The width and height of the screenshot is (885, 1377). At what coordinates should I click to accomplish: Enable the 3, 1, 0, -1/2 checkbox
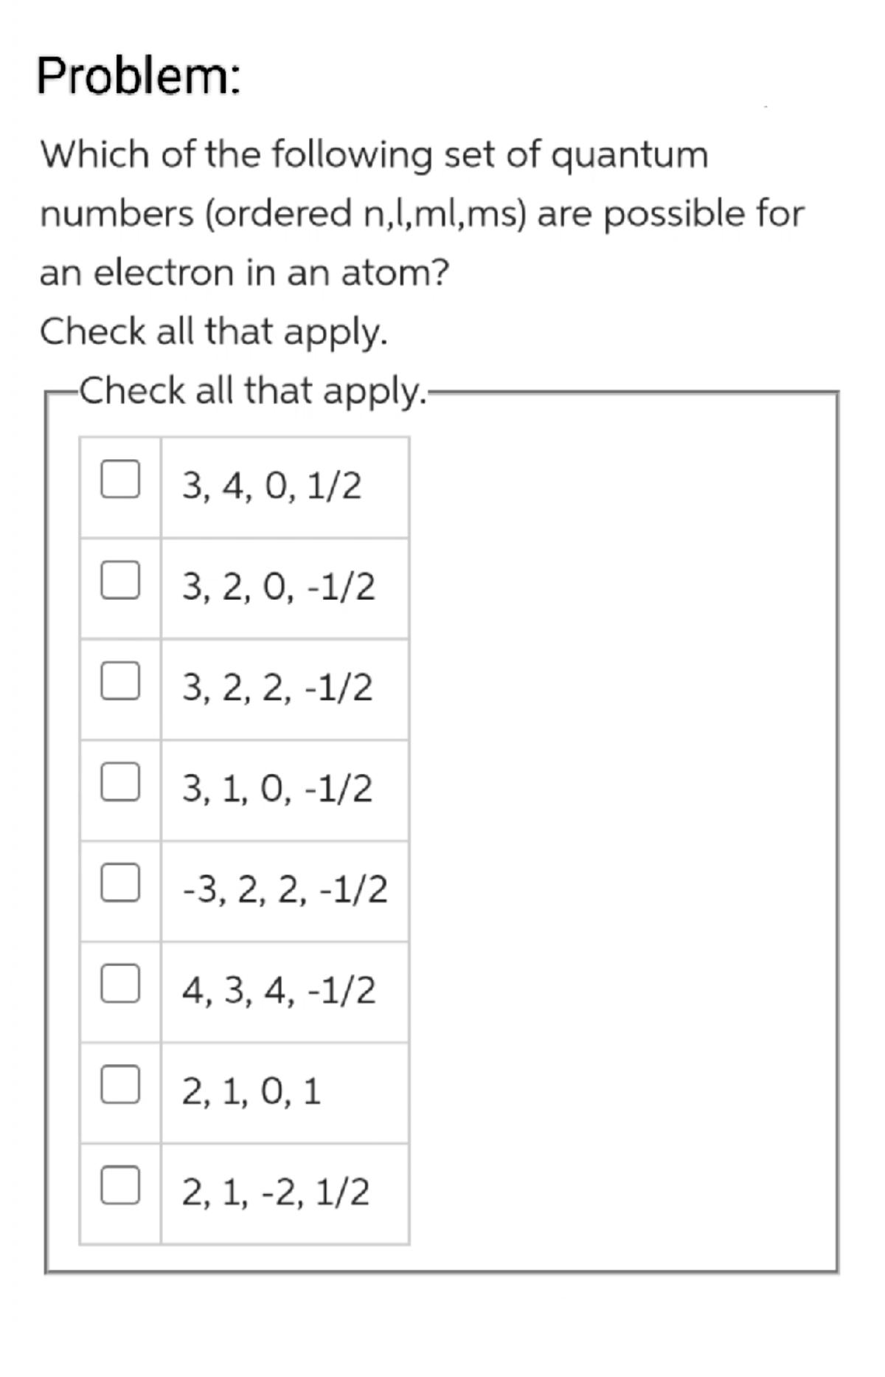[120, 782]
